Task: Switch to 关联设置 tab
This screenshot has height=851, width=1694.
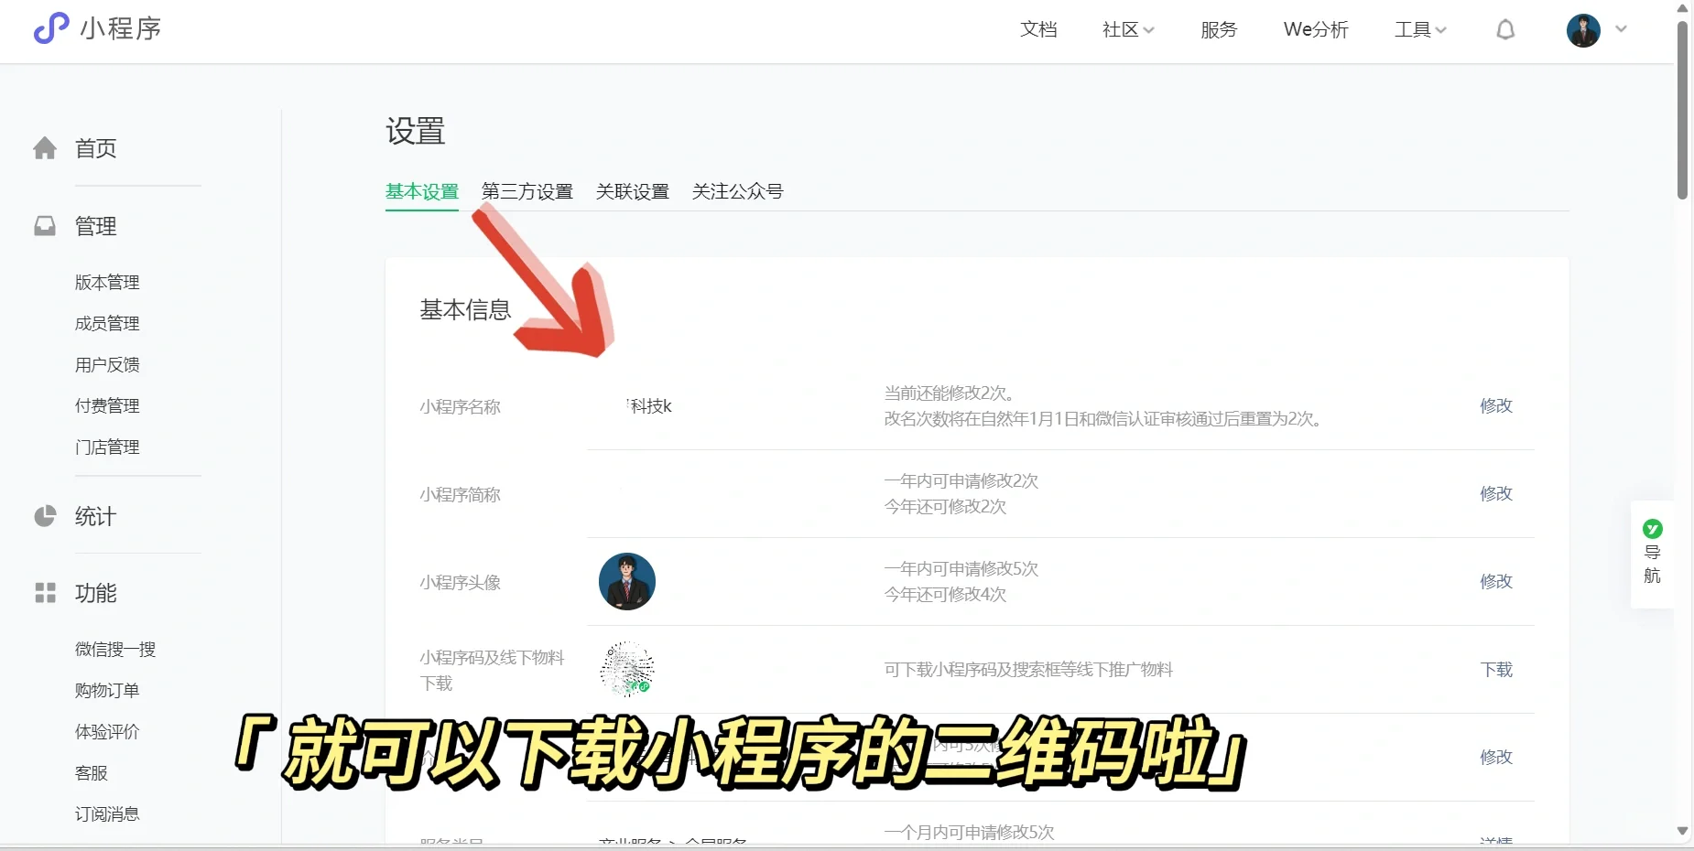Action: [x=632, y=191]
